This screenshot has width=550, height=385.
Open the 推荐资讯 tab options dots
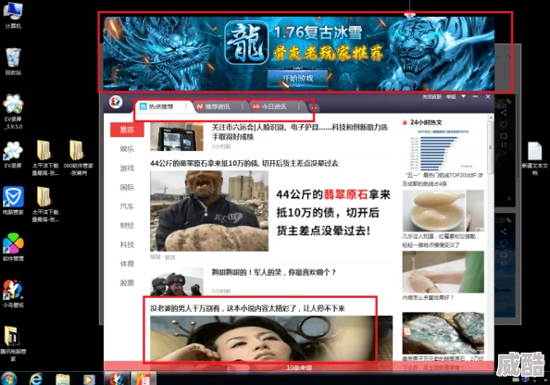click(242, 106)
